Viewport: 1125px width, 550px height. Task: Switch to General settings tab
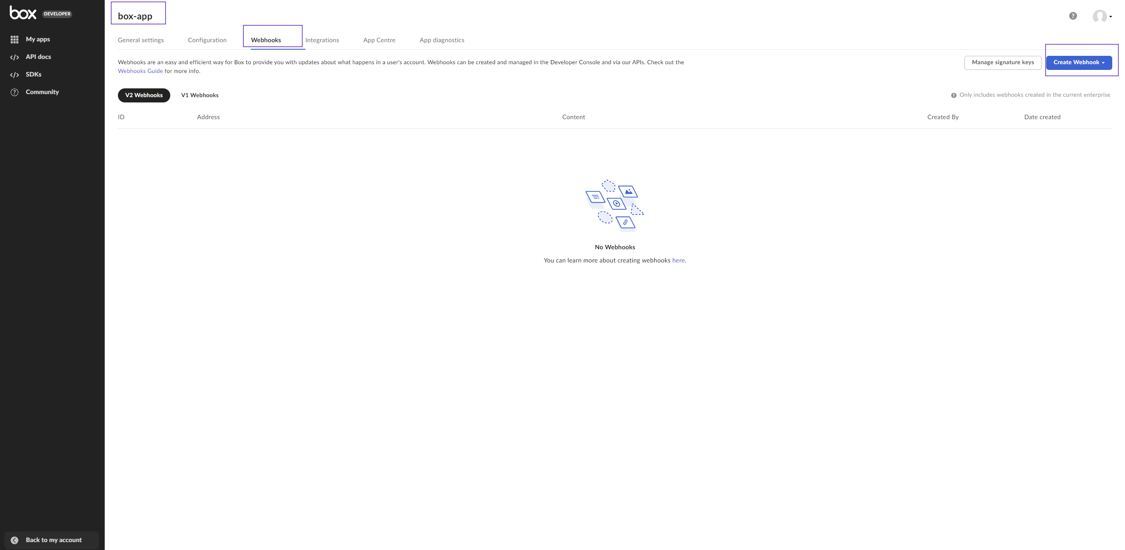tap(141, 40)
